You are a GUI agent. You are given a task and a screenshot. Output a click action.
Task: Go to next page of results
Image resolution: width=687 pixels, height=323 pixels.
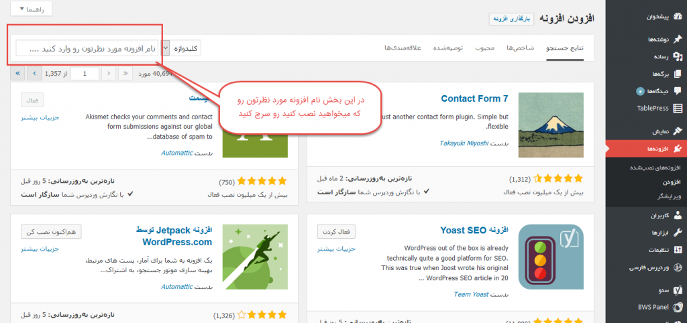(34, 74)
